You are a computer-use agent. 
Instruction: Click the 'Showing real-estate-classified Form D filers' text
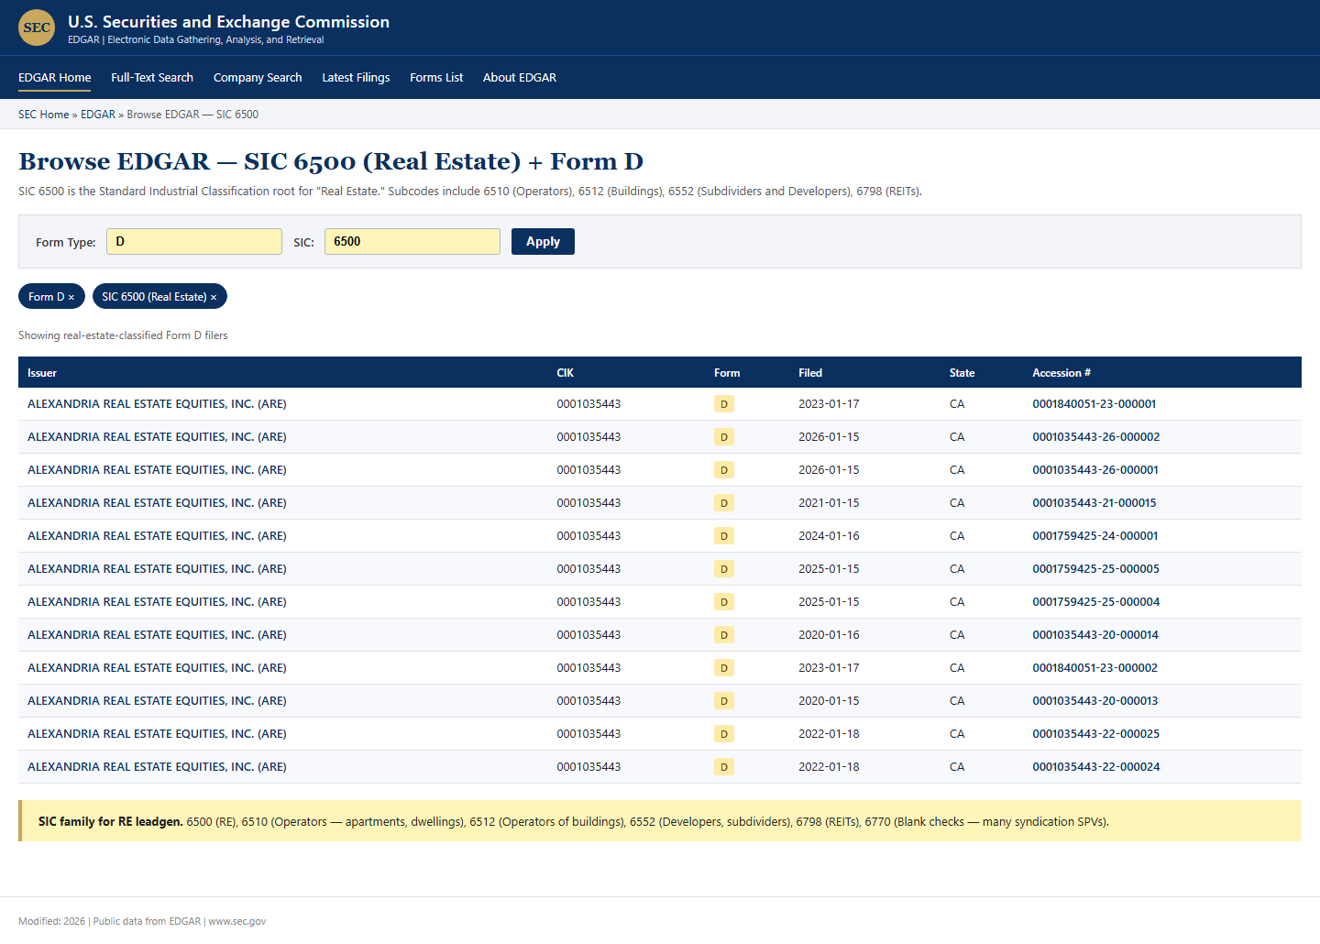(x=123, y=335)
